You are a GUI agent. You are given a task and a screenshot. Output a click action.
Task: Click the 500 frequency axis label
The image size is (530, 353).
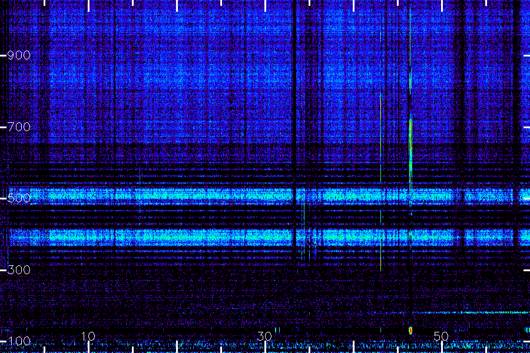(x=19, y=198)
